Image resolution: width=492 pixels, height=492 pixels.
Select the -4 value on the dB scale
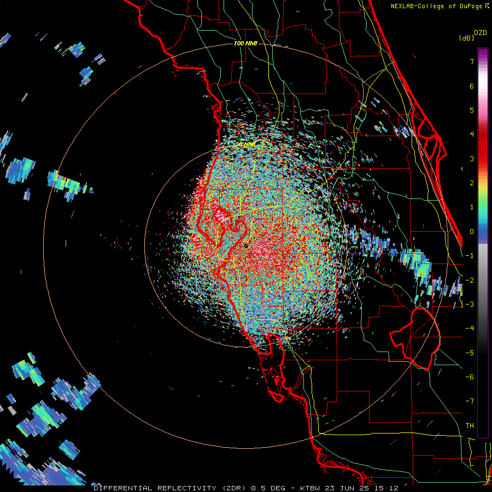[x=470, y=328]
